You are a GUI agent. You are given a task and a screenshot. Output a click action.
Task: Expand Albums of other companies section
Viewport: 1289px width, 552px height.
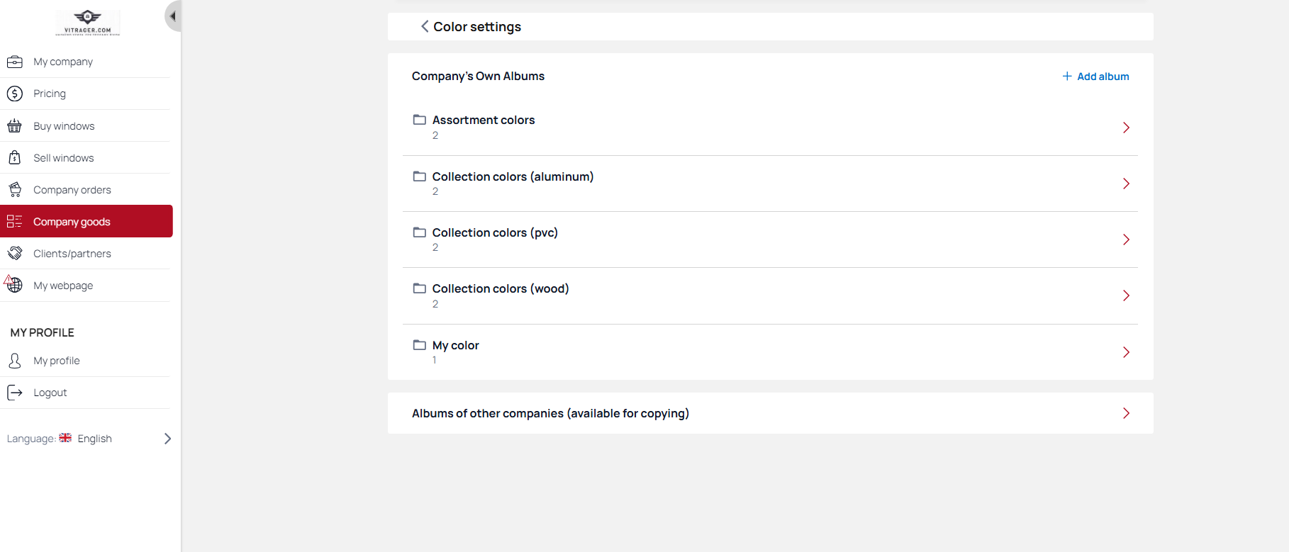tap(770, 413)
